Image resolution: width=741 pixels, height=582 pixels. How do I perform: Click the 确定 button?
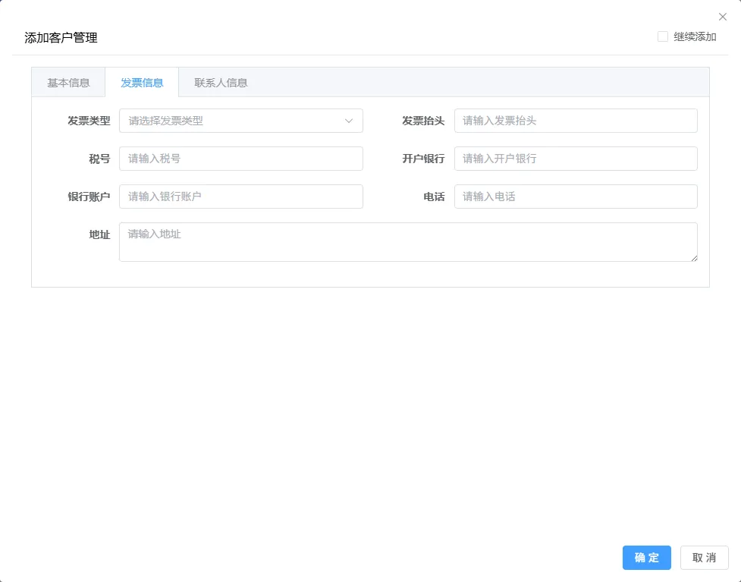(x=646, y=558)
